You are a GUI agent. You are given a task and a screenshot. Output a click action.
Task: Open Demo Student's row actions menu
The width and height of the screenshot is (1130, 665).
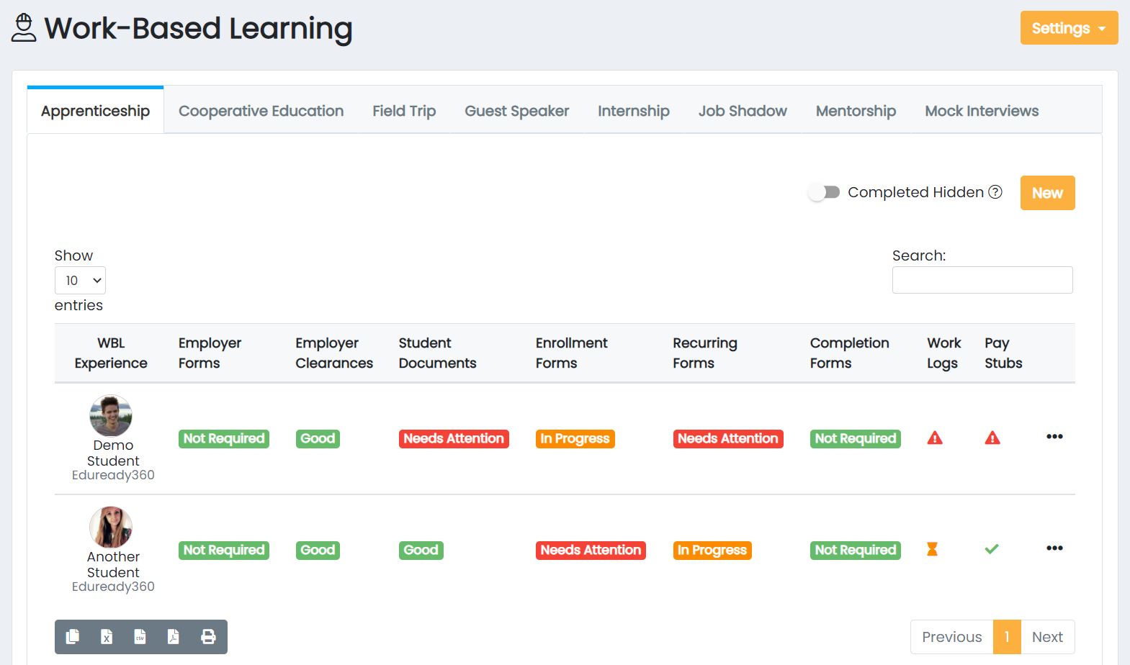1054,437
